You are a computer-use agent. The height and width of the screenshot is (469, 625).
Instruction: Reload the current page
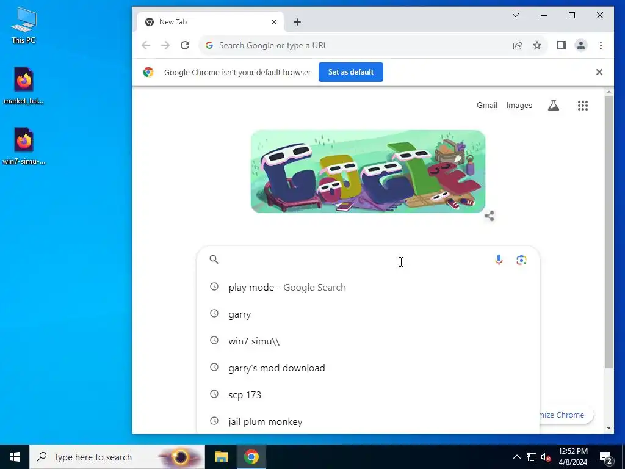(x=185, y=45)
